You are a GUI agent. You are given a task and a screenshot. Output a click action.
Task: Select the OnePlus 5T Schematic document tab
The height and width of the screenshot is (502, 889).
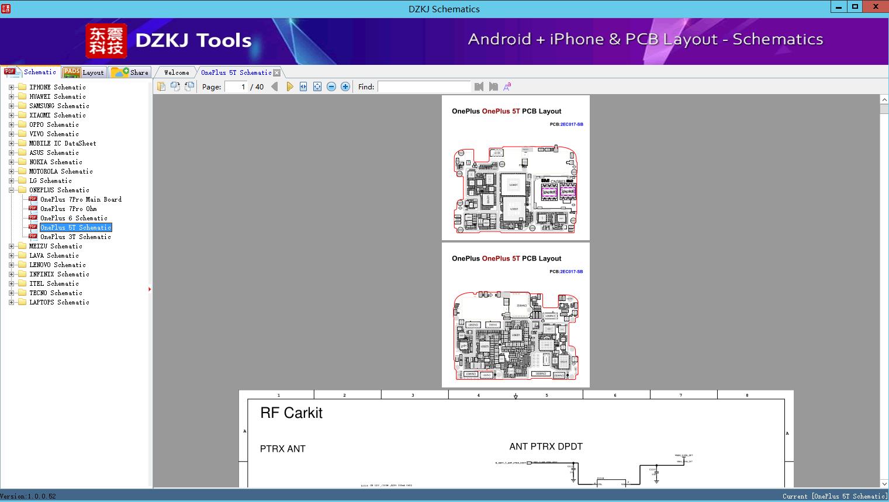[x=236, y=72]
